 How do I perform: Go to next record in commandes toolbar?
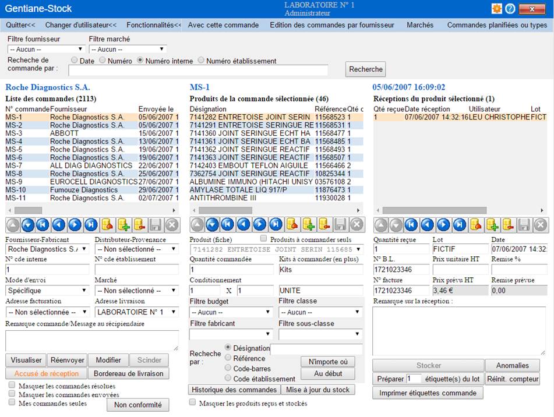[x=75, y=225]
